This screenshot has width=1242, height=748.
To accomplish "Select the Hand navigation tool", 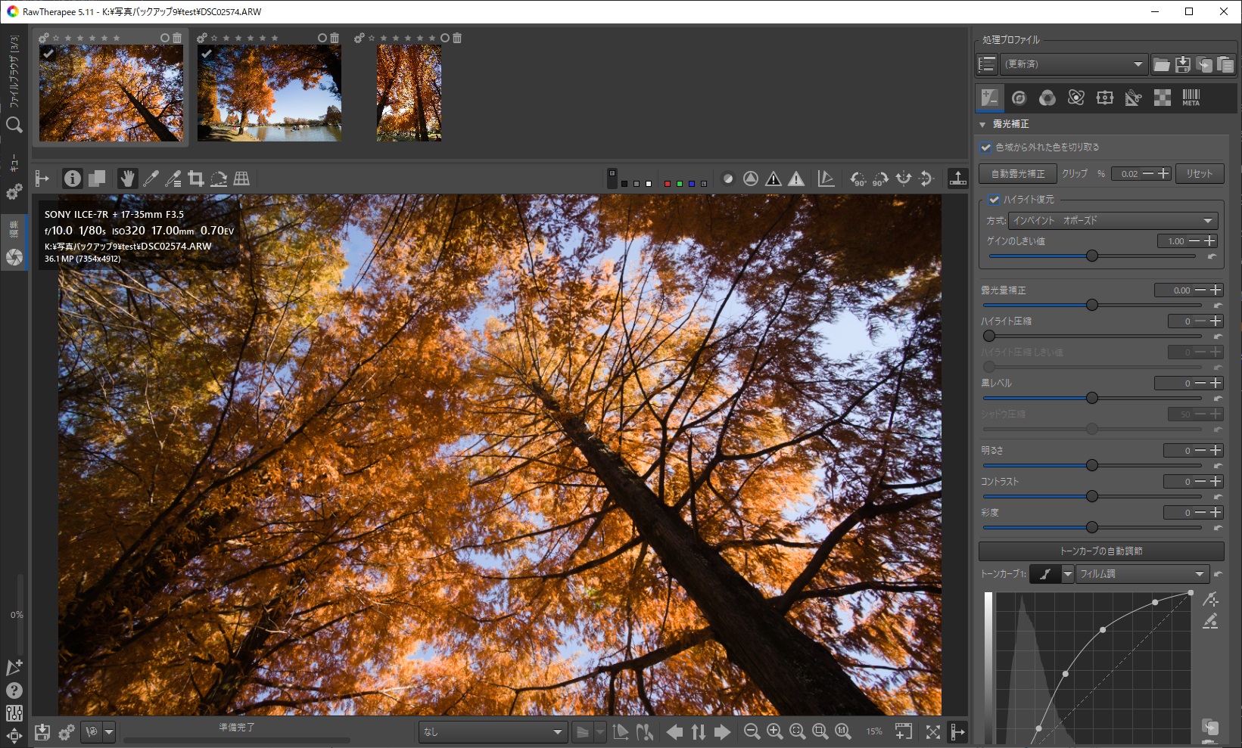I will point(127,178).
